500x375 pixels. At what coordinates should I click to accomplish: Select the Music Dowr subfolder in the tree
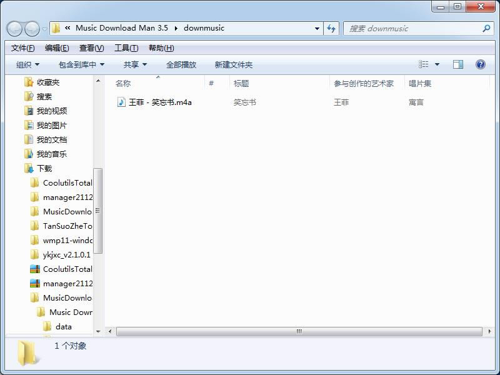point(71,312)
